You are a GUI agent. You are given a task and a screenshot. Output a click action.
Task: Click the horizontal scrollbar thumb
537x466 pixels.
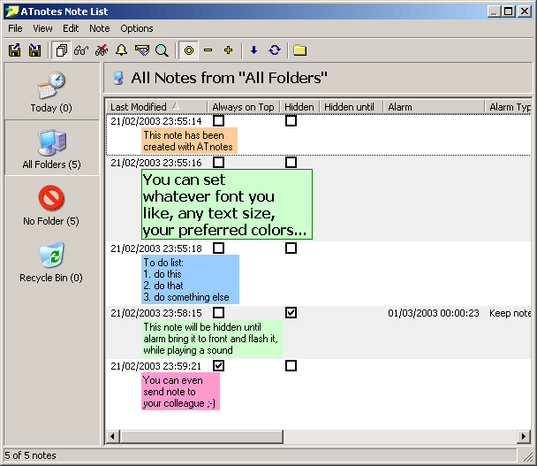coord(201,437)
